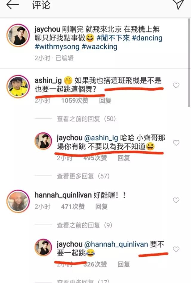
Task: Open ashin_ig's profile picture
Action: [x=18, y=86]
